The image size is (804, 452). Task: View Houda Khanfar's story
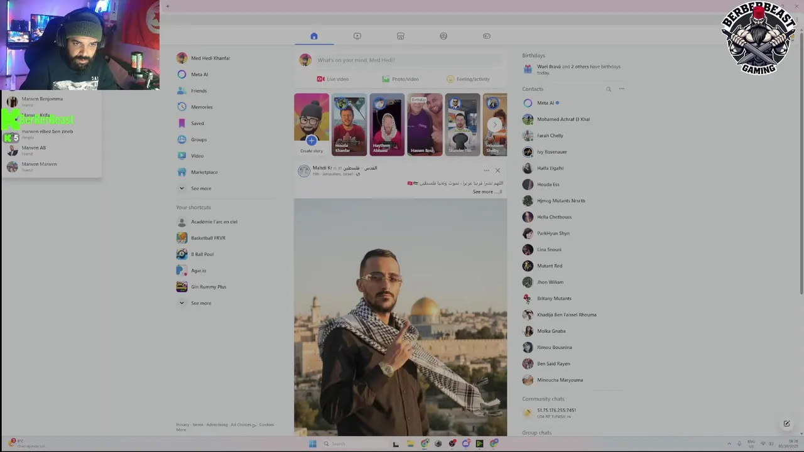[349, 124]
